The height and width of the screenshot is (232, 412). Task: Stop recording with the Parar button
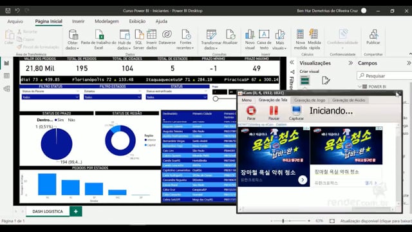point(251,111)
